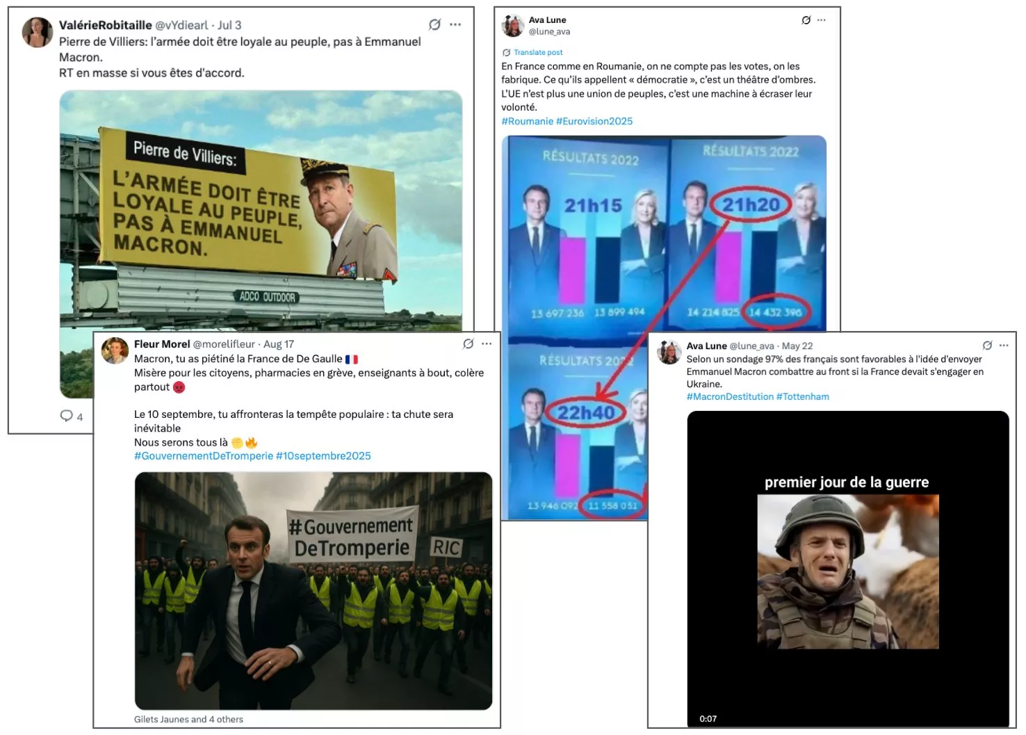Screen dimensions: 1026x735
Task: Click the 'Gilets Jaunes and 4 others' tag
Action: tap(188, 719)
